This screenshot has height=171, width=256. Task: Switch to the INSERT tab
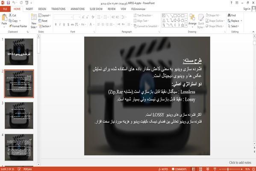29,9
